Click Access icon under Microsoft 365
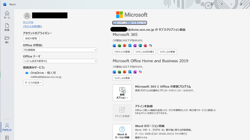This screenshot has width=250, height=140. tap(145, 46)
